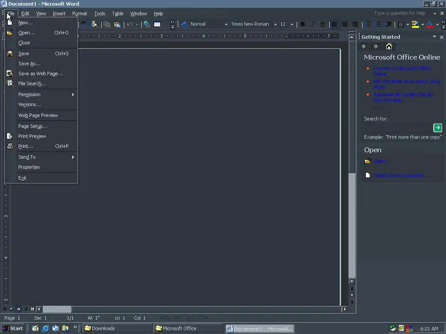
Task: Open the Permission submenu
Action: (41, 94)
